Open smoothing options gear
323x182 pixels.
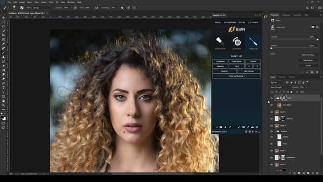[x=122, y=8]
